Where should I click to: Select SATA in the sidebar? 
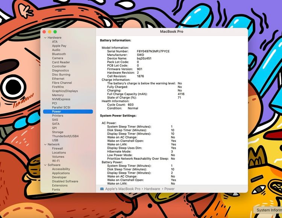[x=56, y=124]
